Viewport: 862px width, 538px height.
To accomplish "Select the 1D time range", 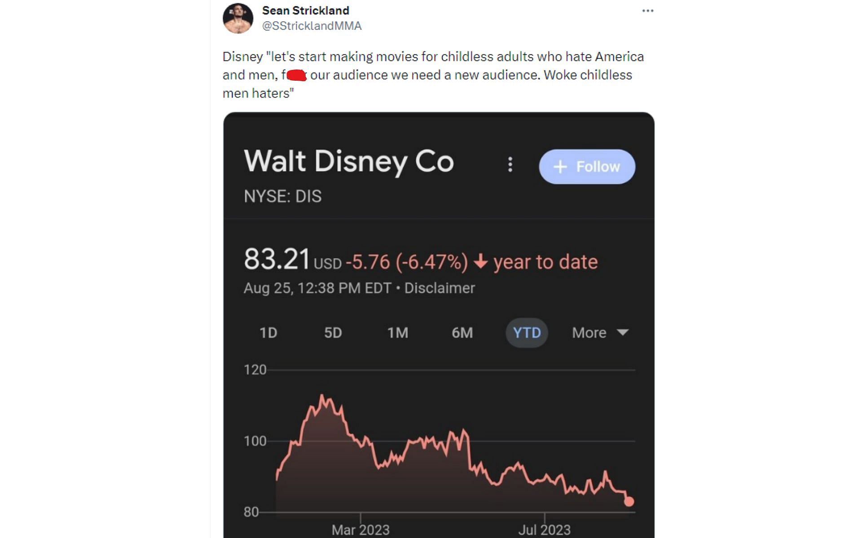I will pyautogui.click(x=268, y=333).
